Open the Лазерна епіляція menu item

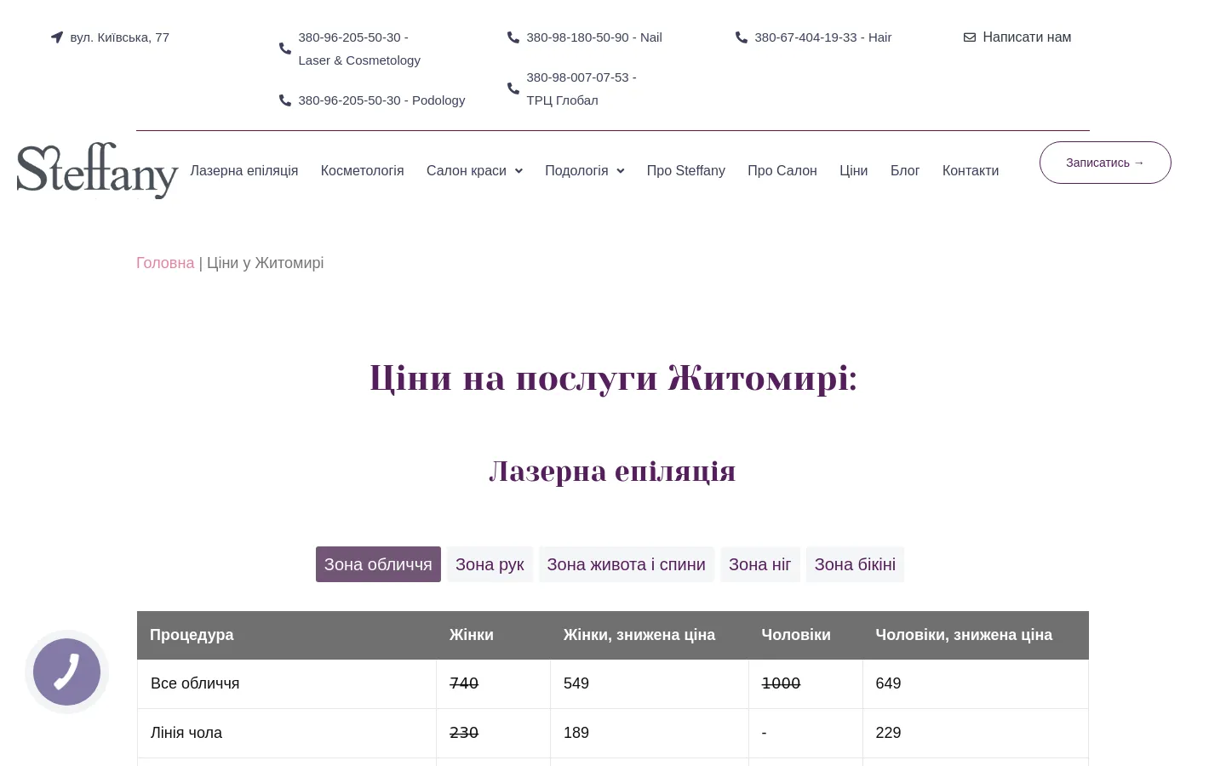click(x=244, y=170)
